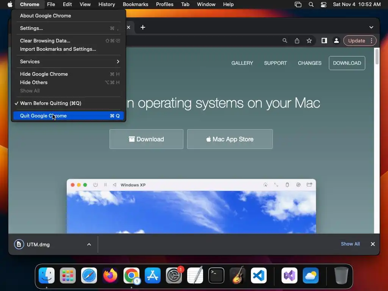Click Show All downloads link
This screenshot has height=291, width=388.
350,244
